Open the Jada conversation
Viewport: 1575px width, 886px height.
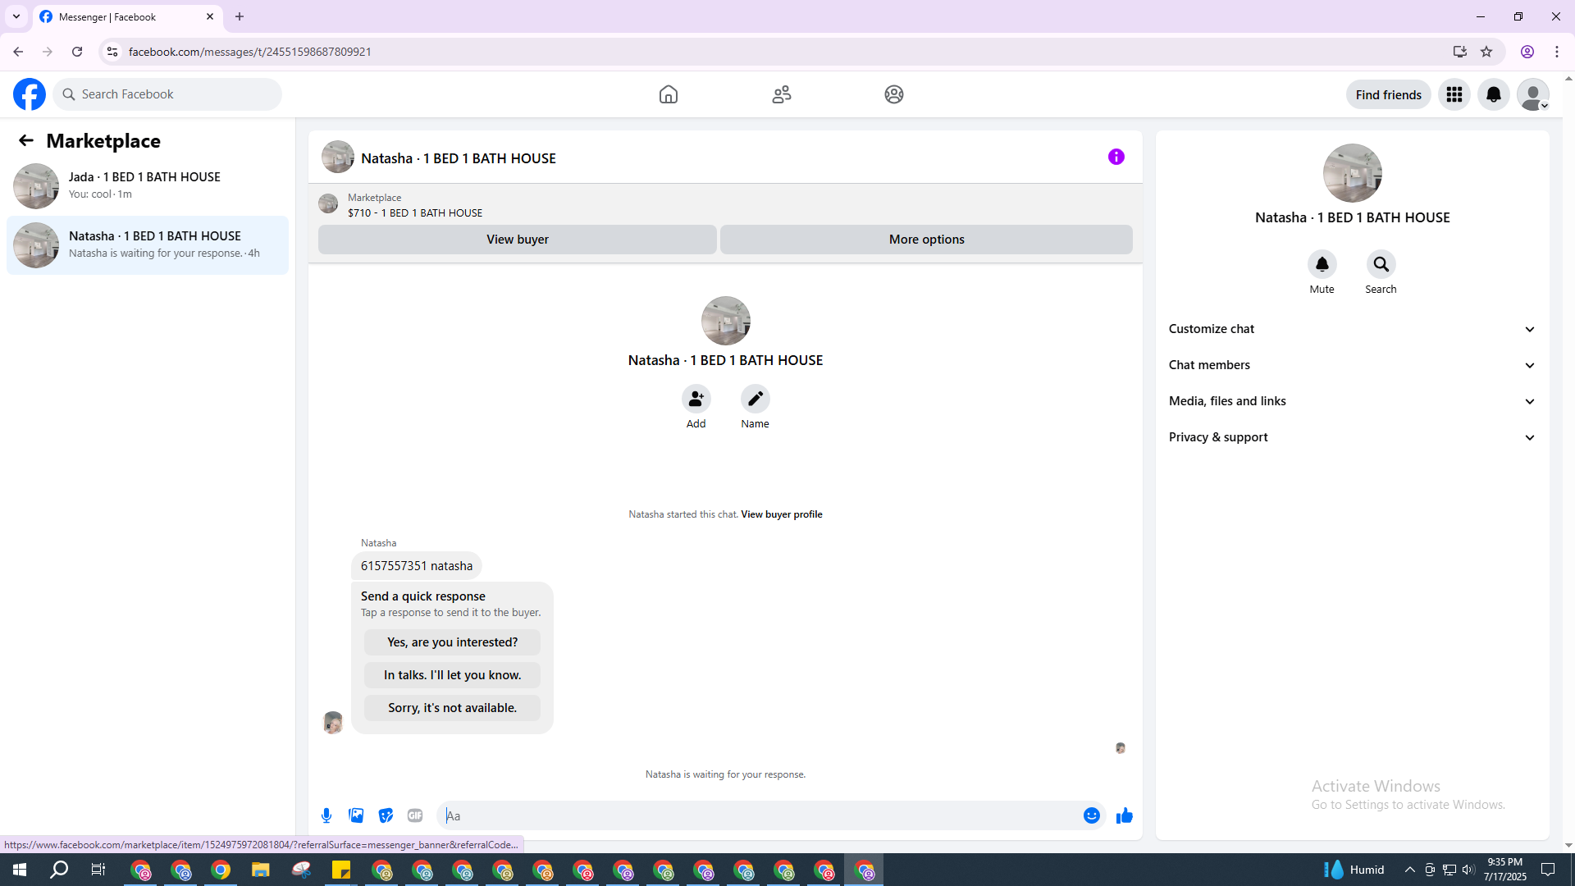[148, 186]
